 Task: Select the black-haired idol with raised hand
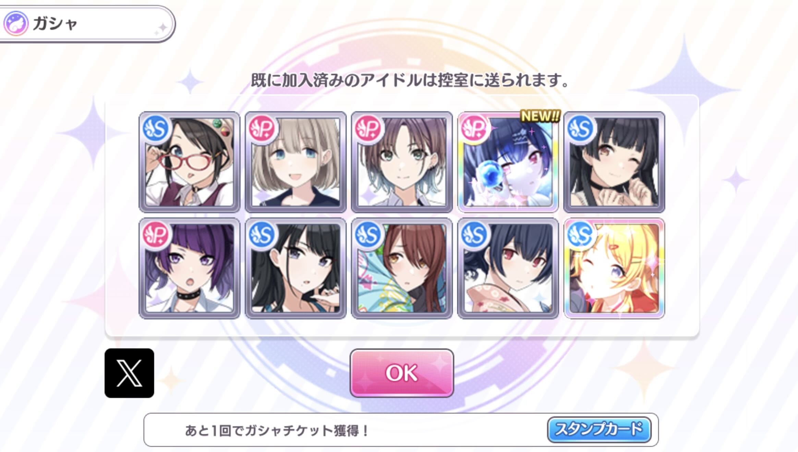tap(295, 268)
